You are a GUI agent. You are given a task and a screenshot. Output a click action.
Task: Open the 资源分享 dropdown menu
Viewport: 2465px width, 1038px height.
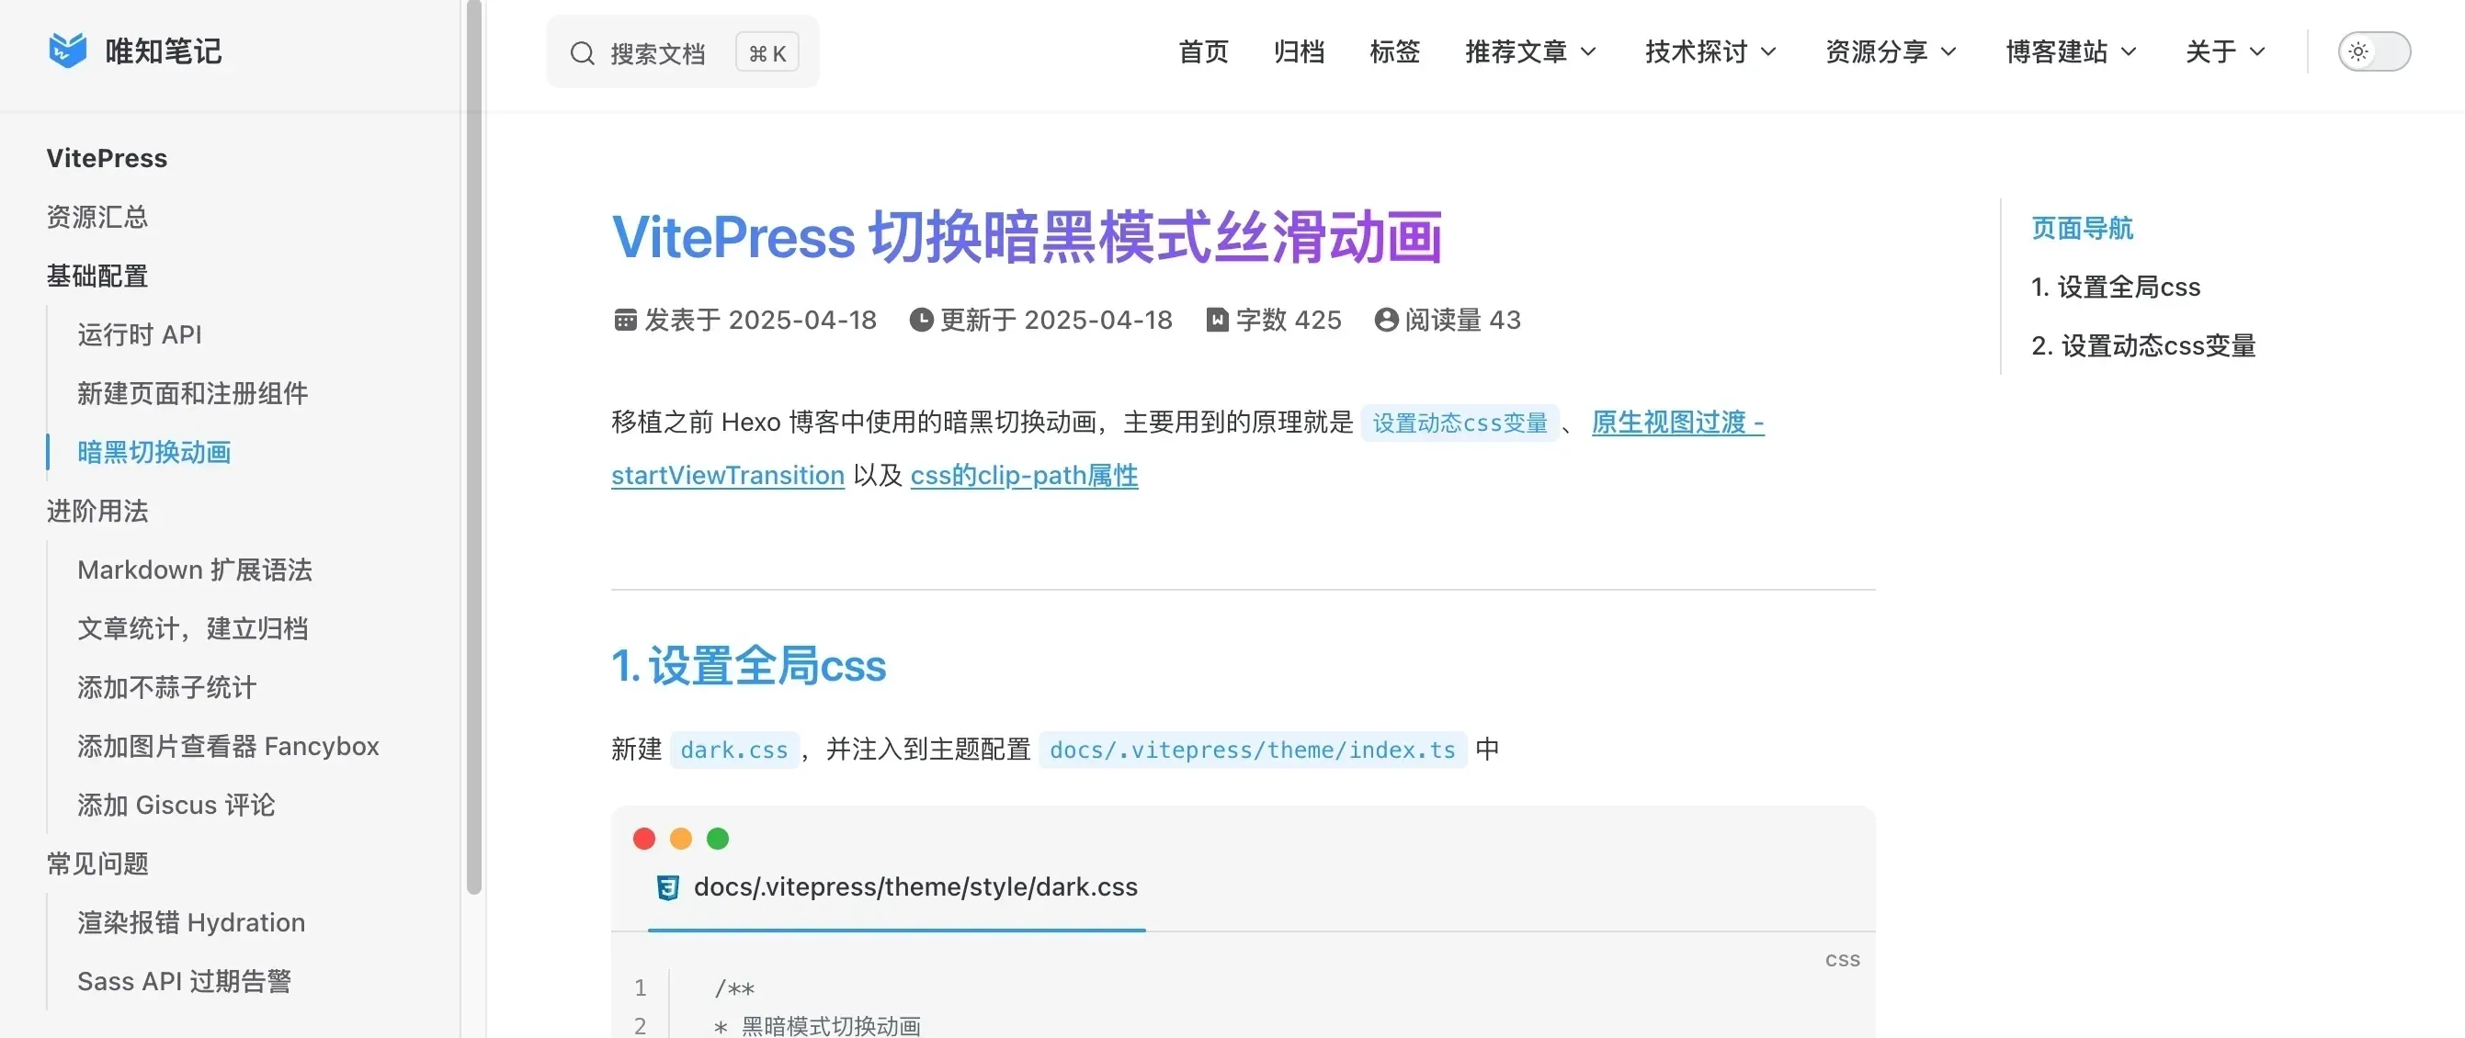click(1890, 51)
